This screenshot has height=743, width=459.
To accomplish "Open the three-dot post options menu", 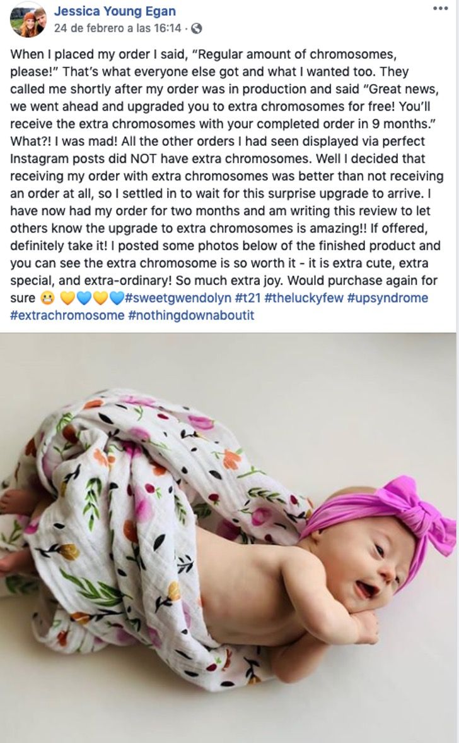I will coord(440,9).
